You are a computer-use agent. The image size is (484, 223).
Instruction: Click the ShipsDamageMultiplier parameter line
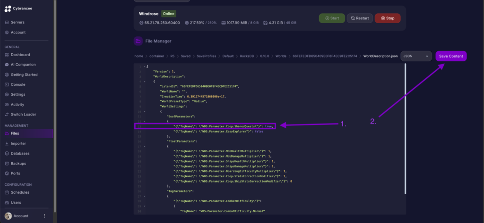point(224,166)
